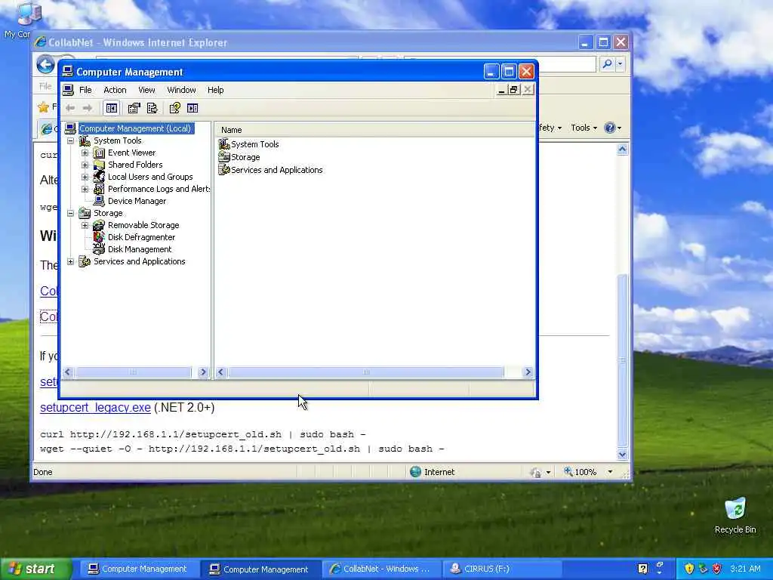The width and height of the screenshot is (773, 580).
Task: Click the inner MMC minimize button
Action: tap(501, 90)
